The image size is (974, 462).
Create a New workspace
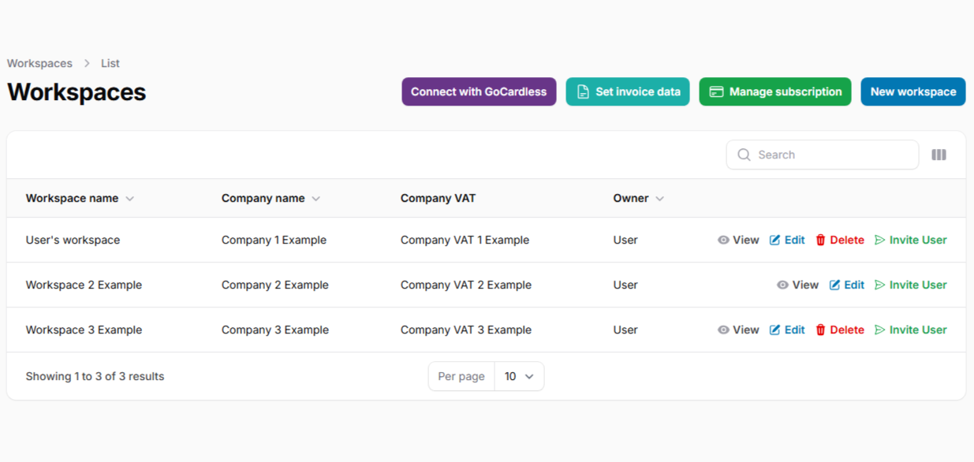point(912,91)
